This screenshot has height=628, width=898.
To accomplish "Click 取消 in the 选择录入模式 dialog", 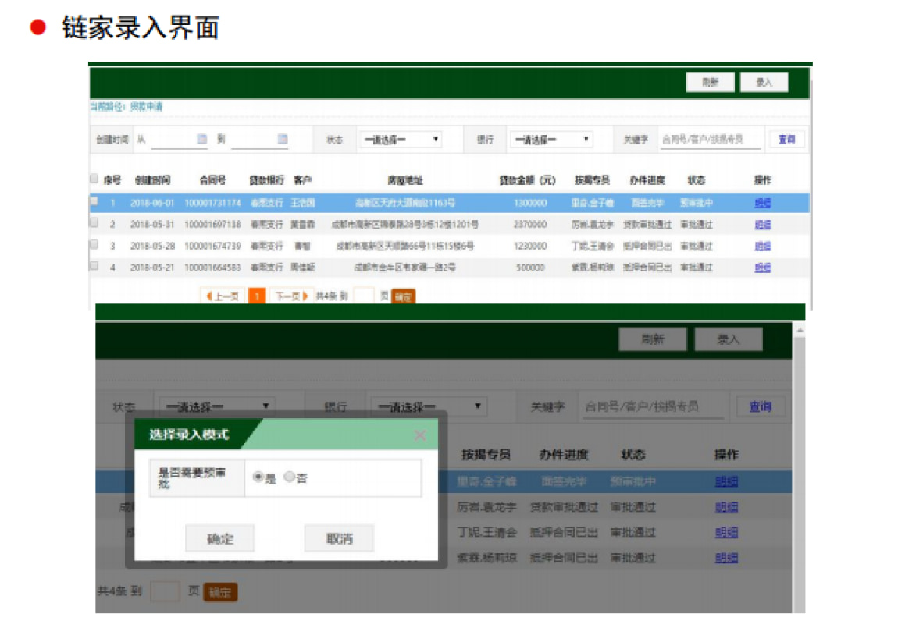I will point(339,538).
